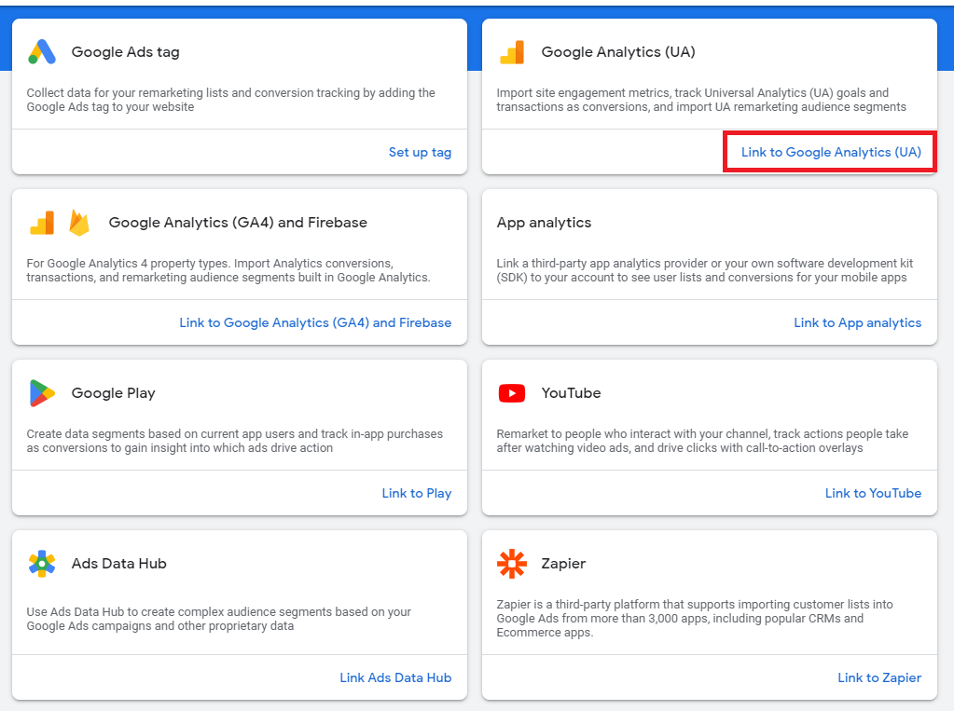Click the App analytics heading
954x711 pixels.
click(x=544, y=223)
